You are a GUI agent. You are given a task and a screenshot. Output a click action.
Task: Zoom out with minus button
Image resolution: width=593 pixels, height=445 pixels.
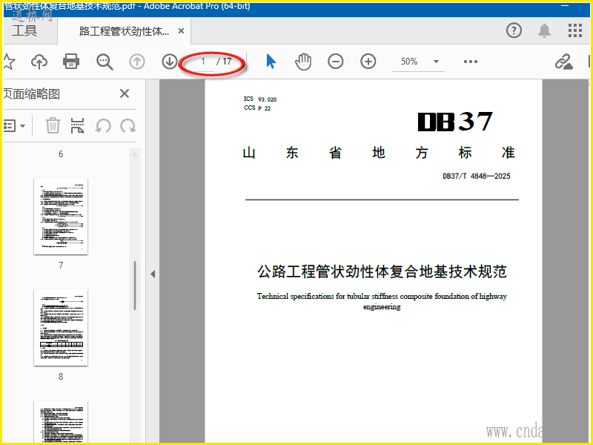pyautogui.click(x=336, y=62)
